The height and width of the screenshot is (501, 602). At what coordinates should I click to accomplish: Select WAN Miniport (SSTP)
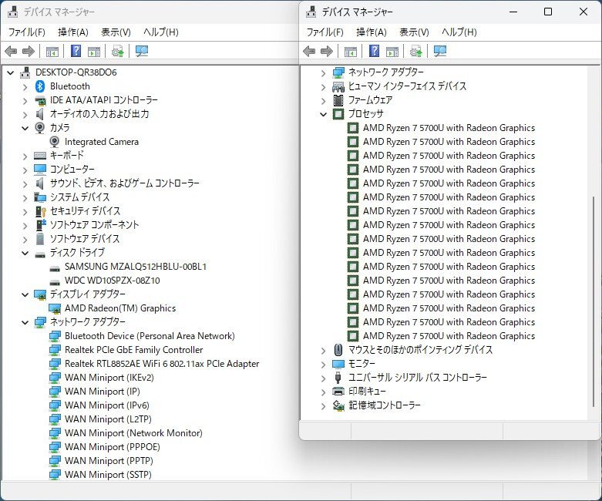pos(108,475)
